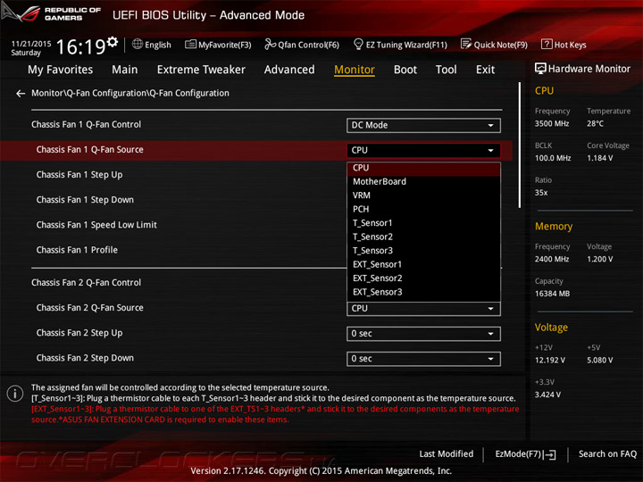Click the breadcrumb path text Monitor\Q-Fan Configuration

point(130,94)
